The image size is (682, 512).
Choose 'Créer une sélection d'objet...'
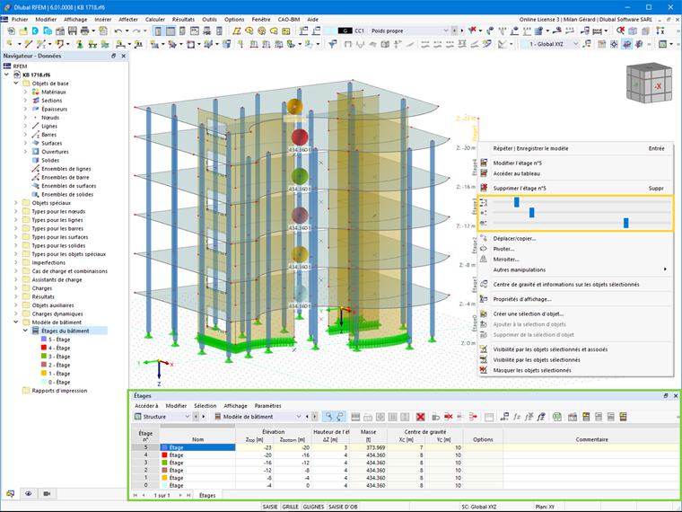tap(529, 313)
